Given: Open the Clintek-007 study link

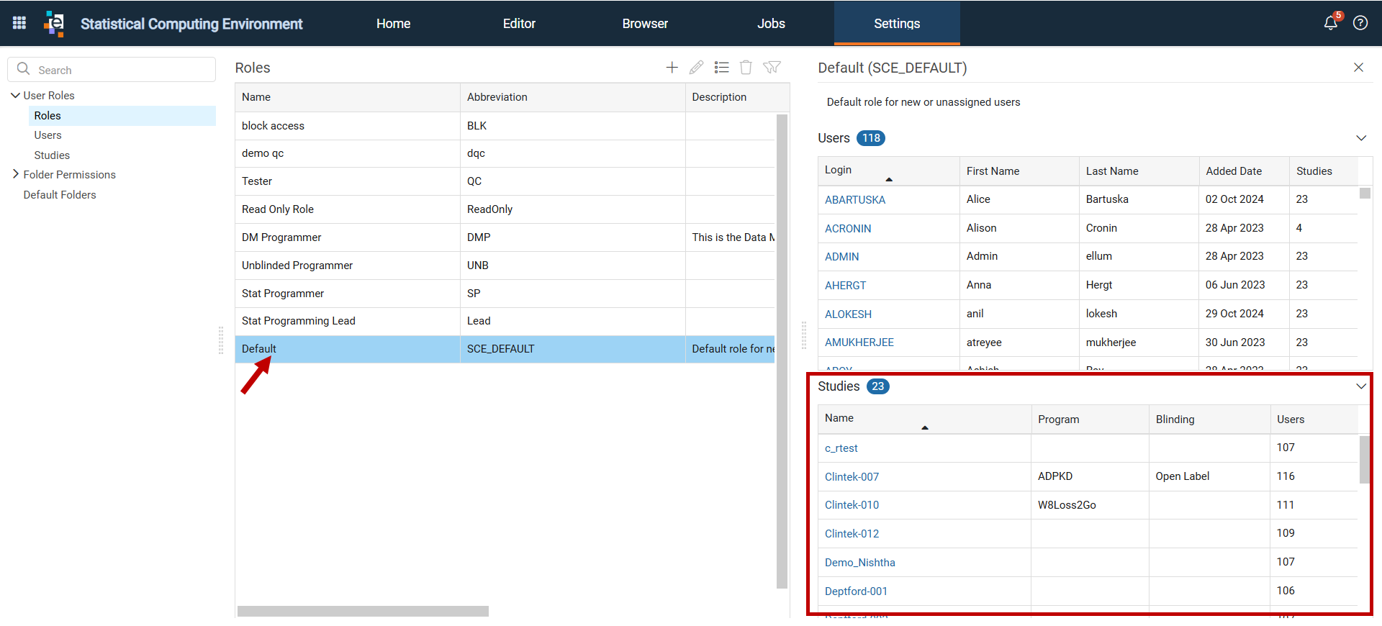Looking at the screenshot, I should point(852,476).
